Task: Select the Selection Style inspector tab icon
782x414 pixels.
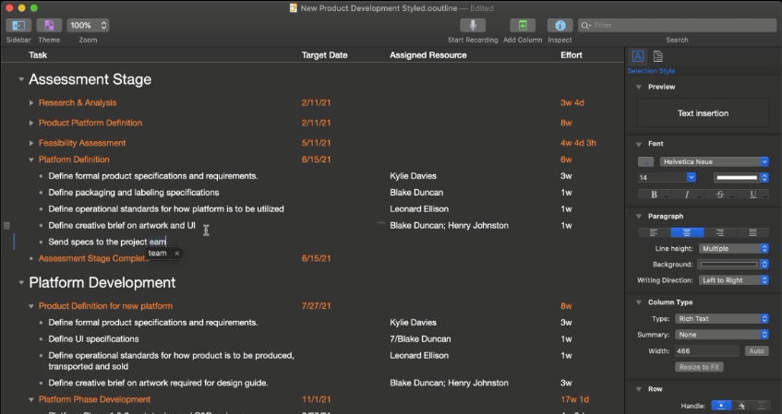Action: pyautogui.click(x=637, y=56)
